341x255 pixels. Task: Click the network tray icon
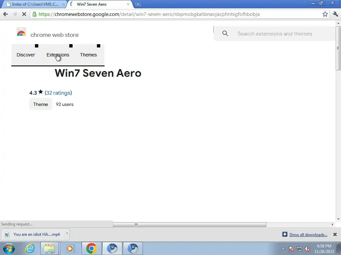tap(299, 249)
